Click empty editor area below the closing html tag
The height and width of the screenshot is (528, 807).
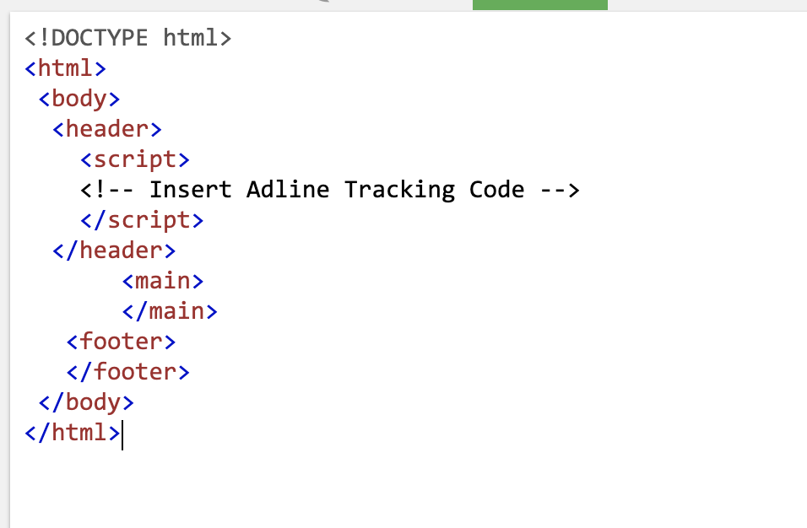(407, 488)
